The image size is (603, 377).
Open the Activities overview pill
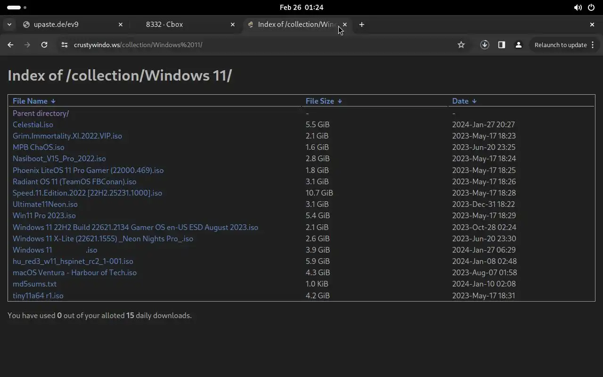coord(17,8)
